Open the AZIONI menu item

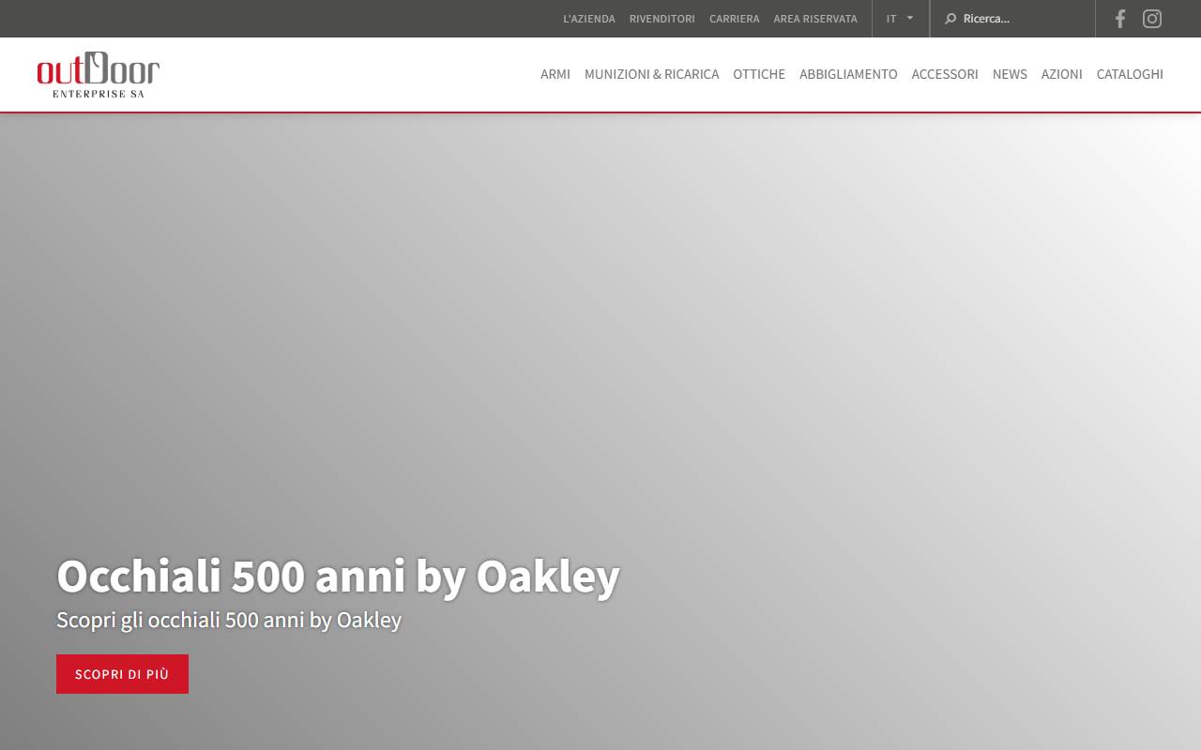click(x=1062, y=74)
